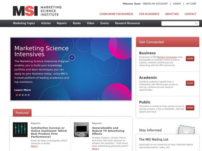The image size is (202, 151).
Task: Open About MSI menu
Action: click(172, 14)
